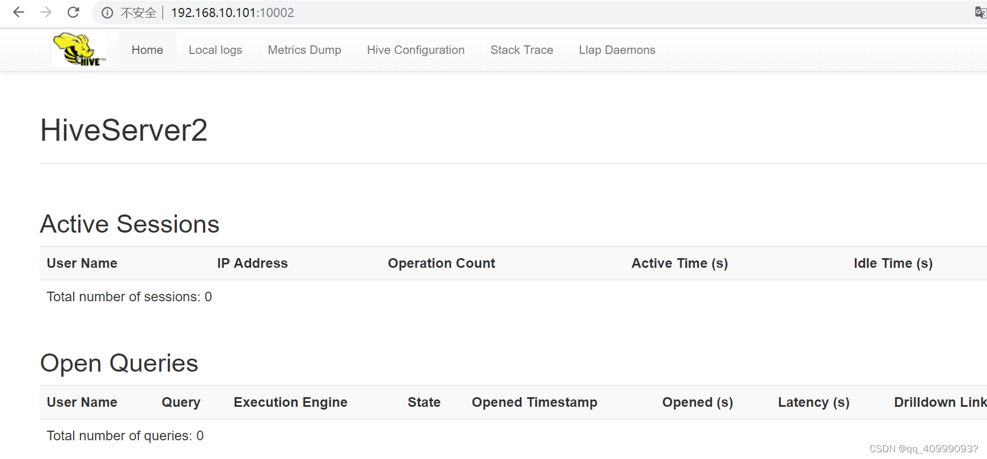Click User Name column in Active Sessions
This screenshot has height=459, width=987.
(x=82, y=263)
